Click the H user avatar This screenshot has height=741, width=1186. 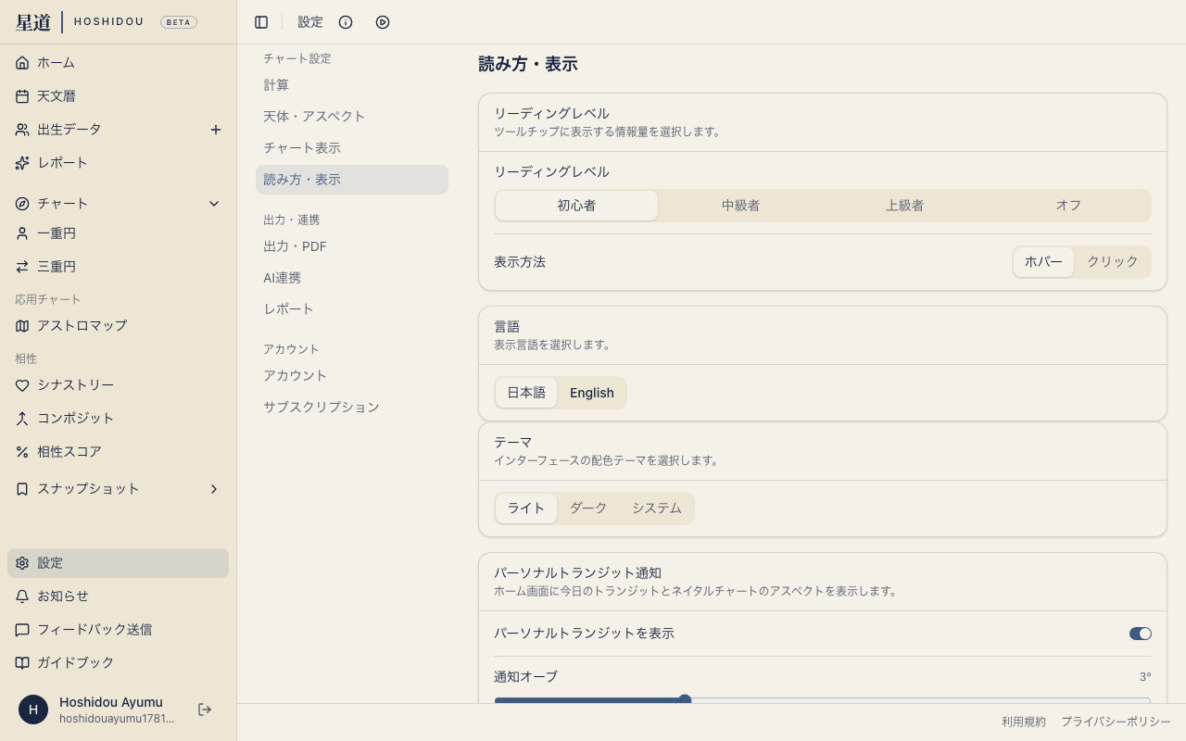(x=33, y=710)
